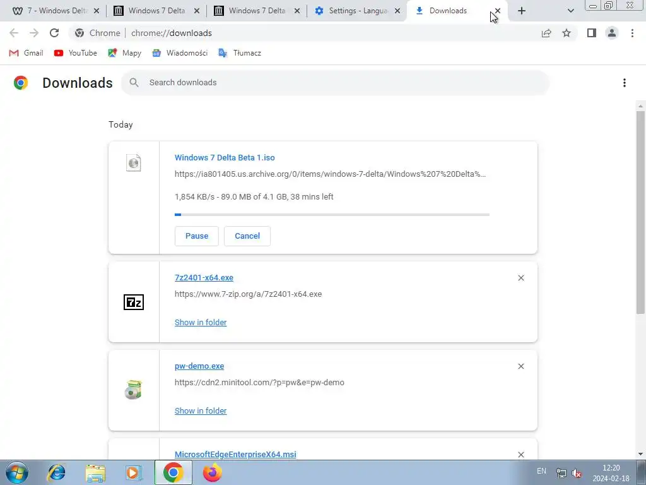Click the page vertical scrollbar thumb
The image size is (646, 485).
[640, 212]
